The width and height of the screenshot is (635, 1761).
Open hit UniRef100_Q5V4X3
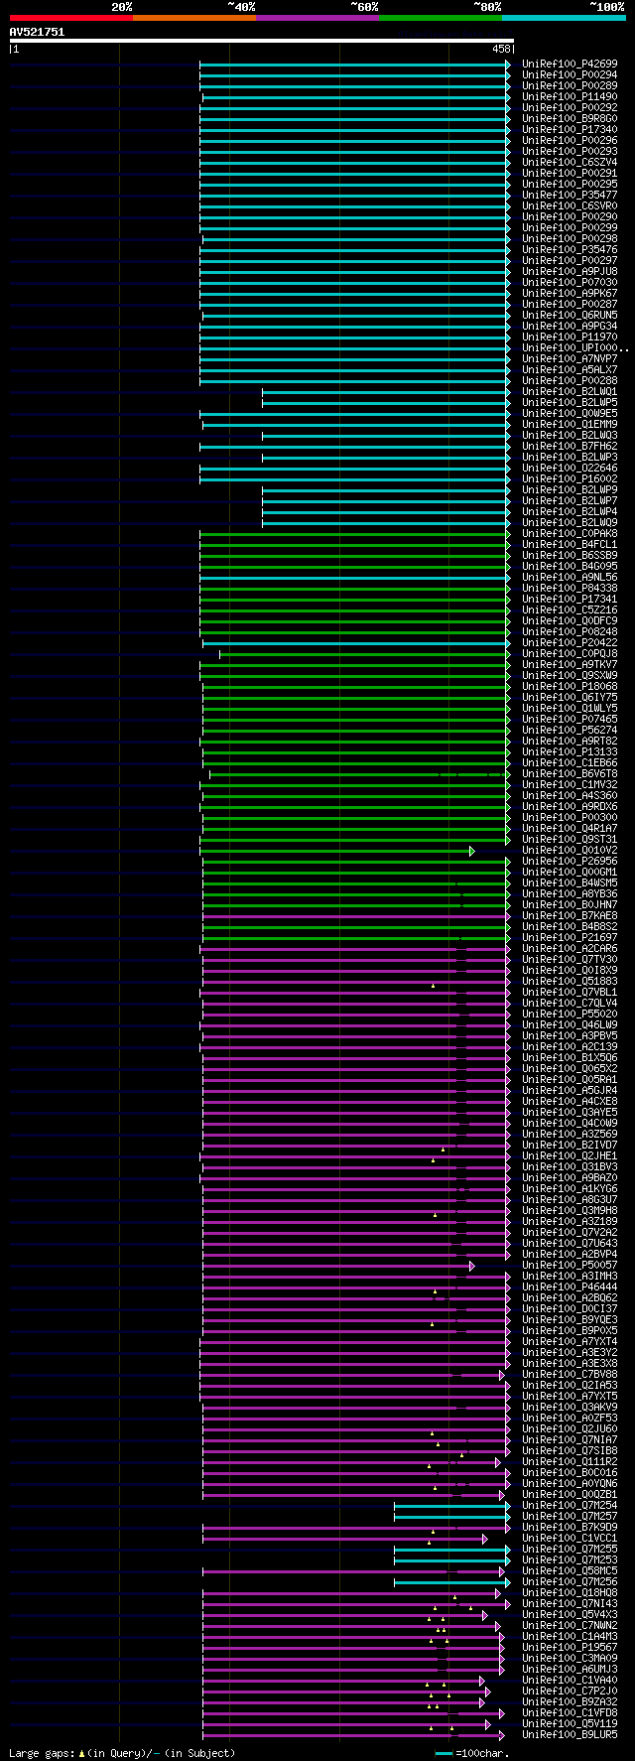click(570, 1615)
